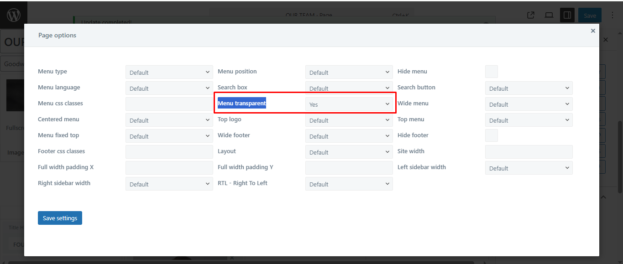Open the three-dot options menu
The width and height of the screenshot is (623, 264).
point(612,15)
